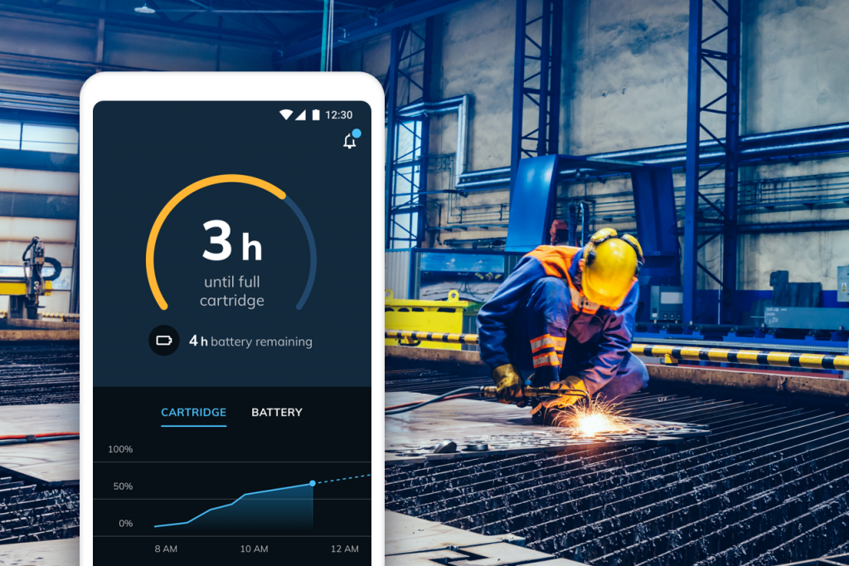Tap the phone battery status icon

tap(316, 114)
